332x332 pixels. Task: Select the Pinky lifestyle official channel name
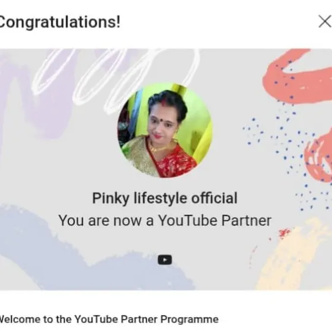click(165, 199)
